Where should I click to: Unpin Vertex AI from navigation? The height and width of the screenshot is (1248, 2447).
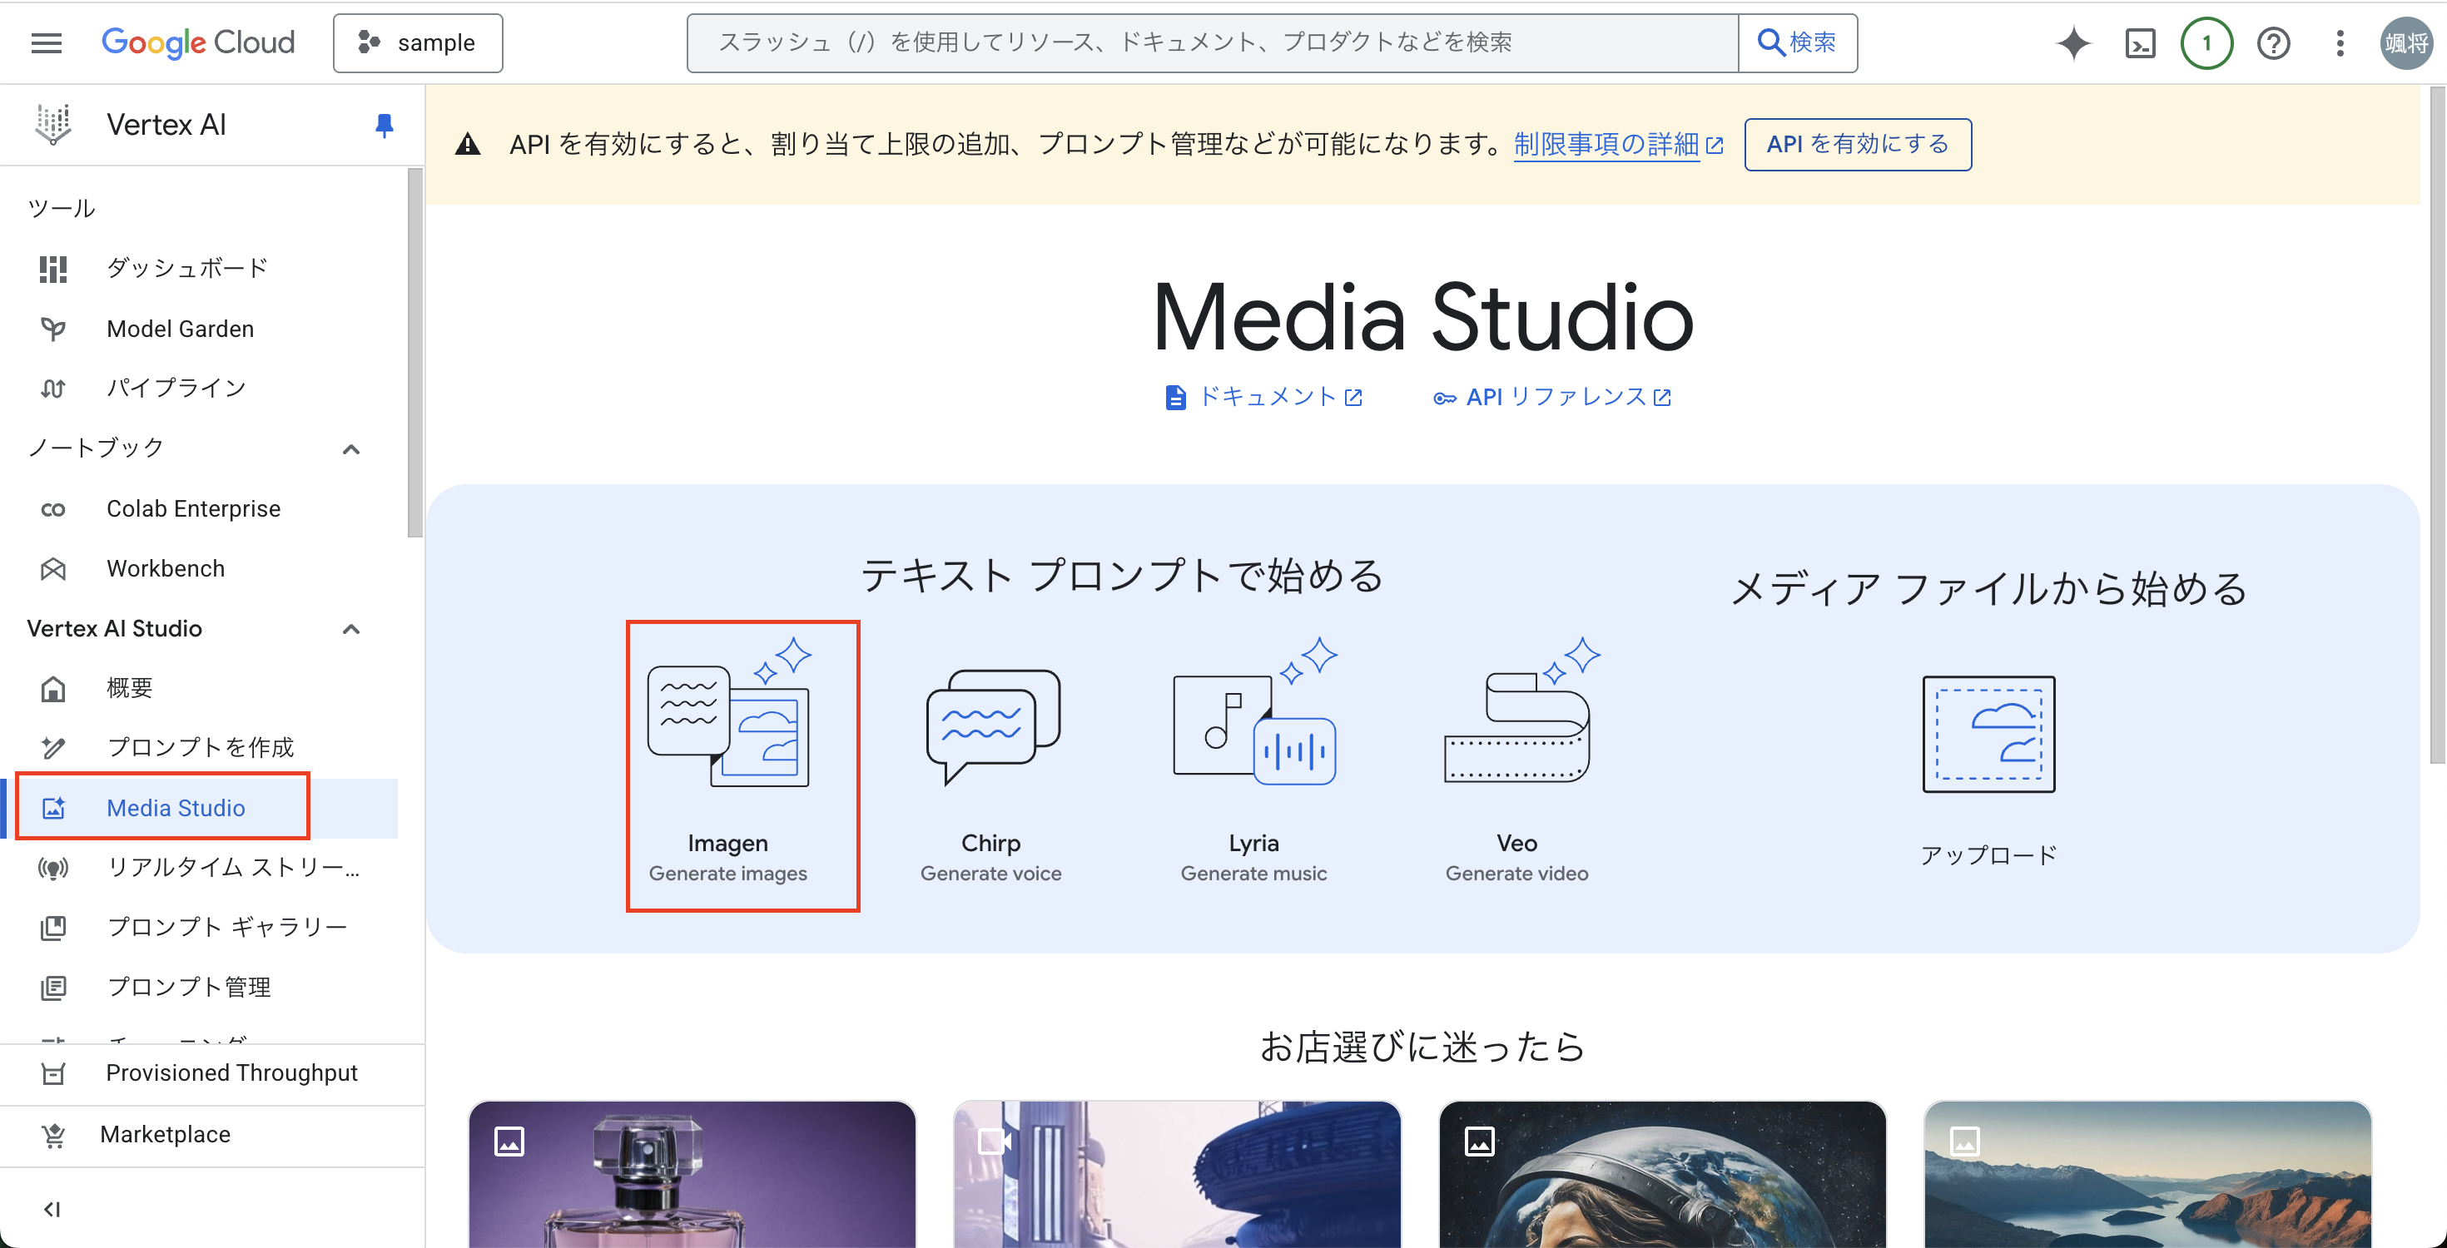coord(384,125)
